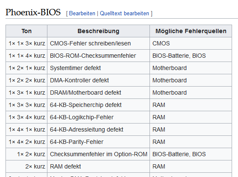The height and width of the screenshot is (177, 238).
Task: Click the Bearbeiten link
Action: point(82,14)
